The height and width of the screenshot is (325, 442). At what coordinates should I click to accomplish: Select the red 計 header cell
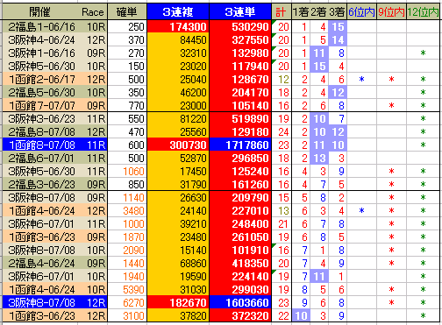click(x=281, y=12)
